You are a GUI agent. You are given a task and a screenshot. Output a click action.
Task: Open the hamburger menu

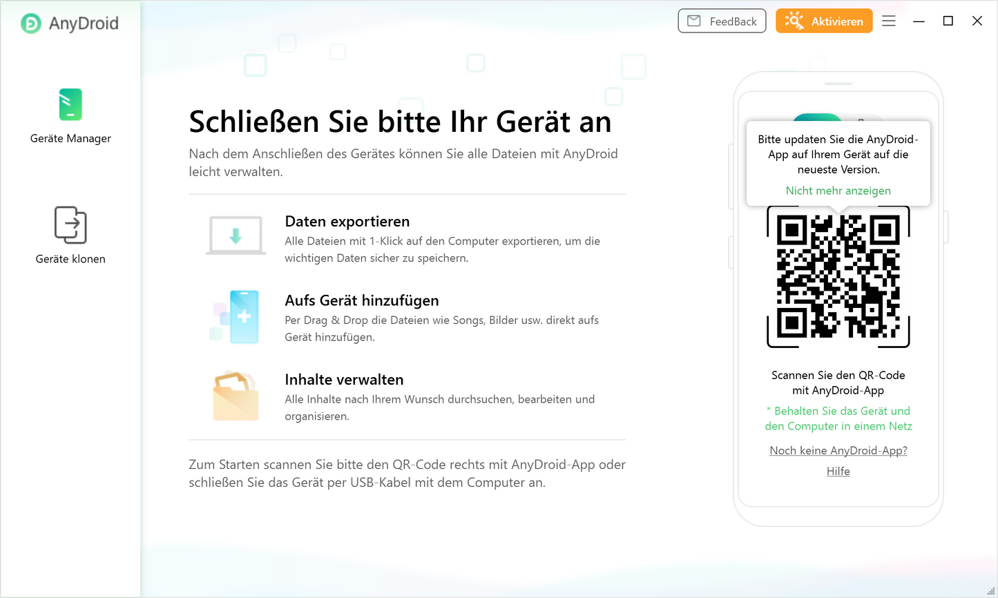coord(889,21)
